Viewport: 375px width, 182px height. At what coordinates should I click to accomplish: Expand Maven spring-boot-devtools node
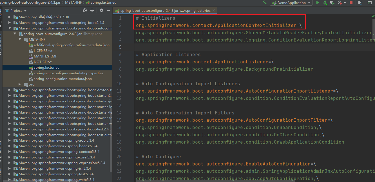10,90
